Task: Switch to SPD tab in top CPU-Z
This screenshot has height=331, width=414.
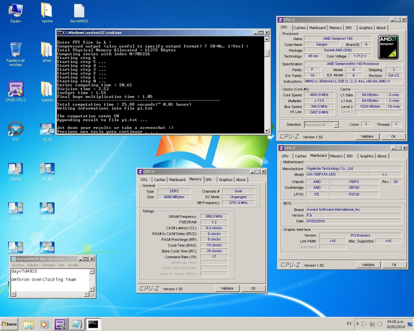Action: [349, 28]
